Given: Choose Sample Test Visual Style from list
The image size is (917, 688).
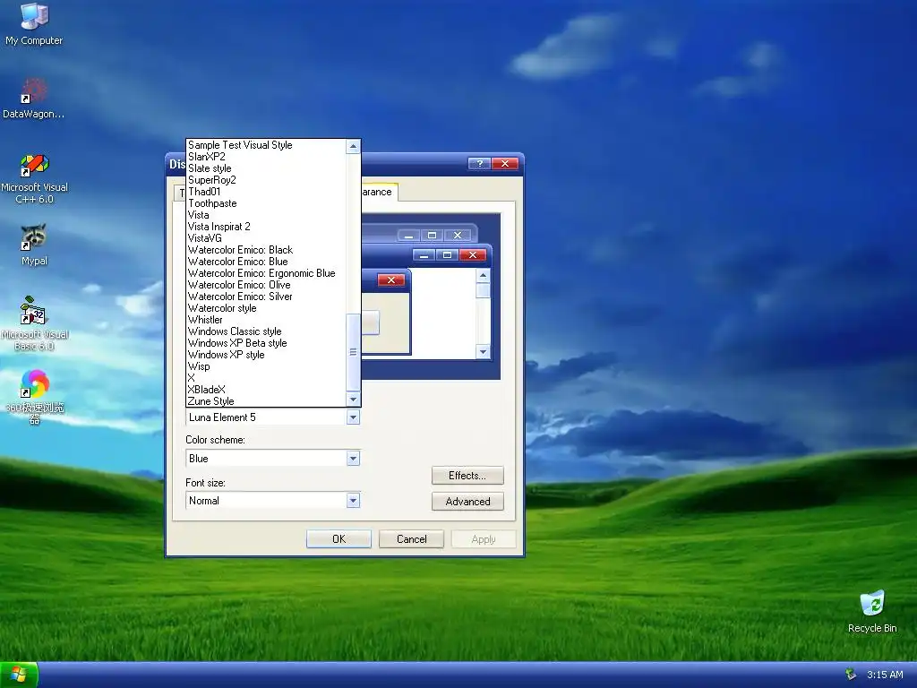Looking at the screenshot, I should (x=266, y=145).
